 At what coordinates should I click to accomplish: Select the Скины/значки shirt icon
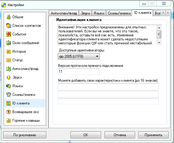click(9, 95)
